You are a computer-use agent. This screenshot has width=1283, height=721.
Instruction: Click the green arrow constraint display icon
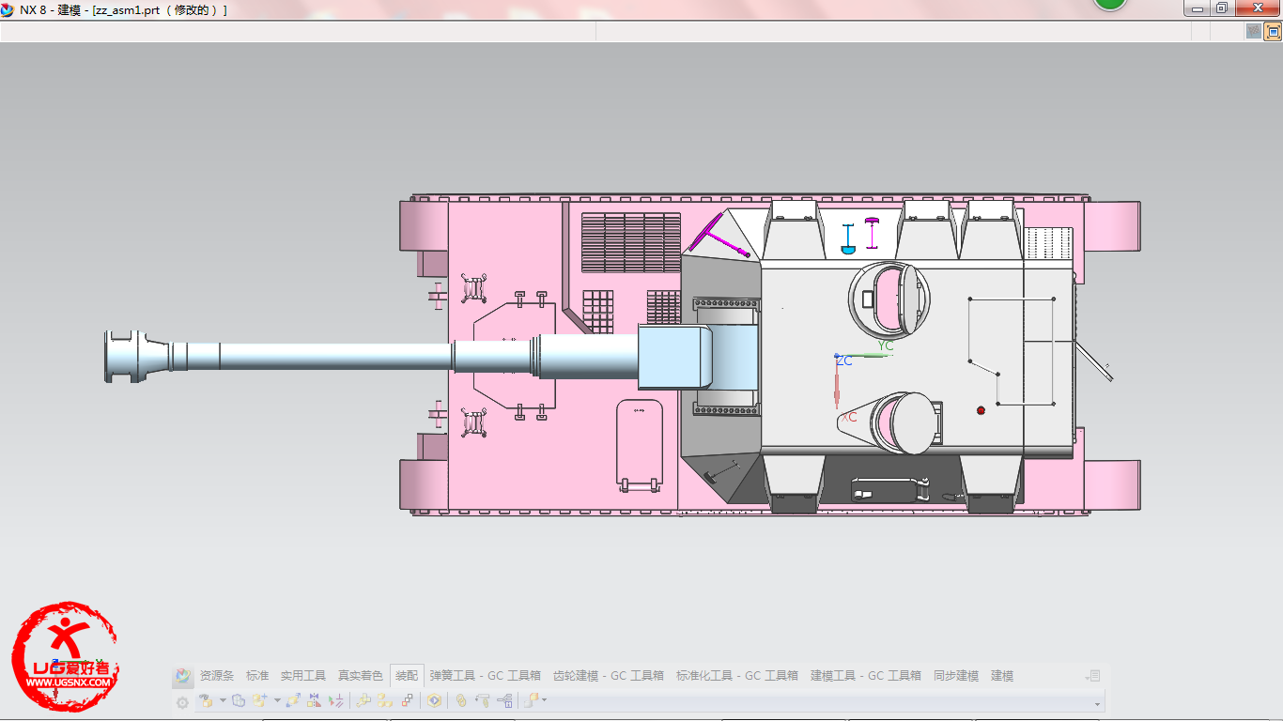335,700
